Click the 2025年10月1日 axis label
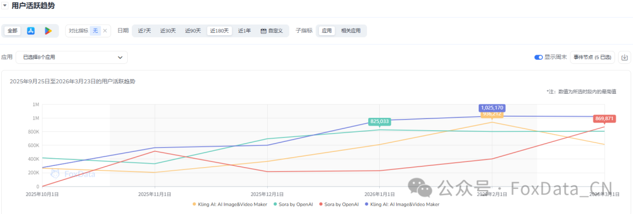Image resolution: width=633 pixels, height=214 pixels. point(42,194)
